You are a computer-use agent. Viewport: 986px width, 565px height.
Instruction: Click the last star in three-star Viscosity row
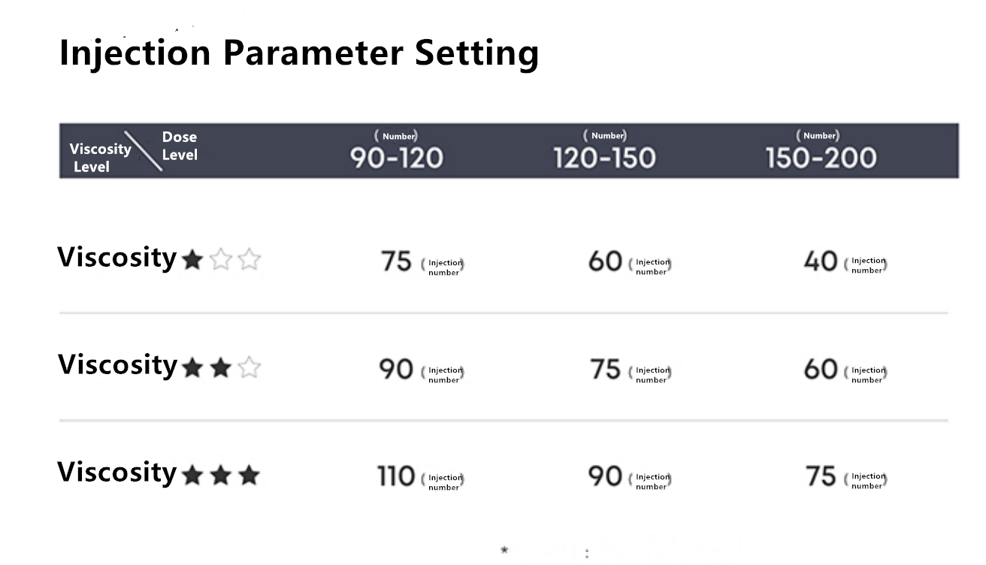point(250,476)
